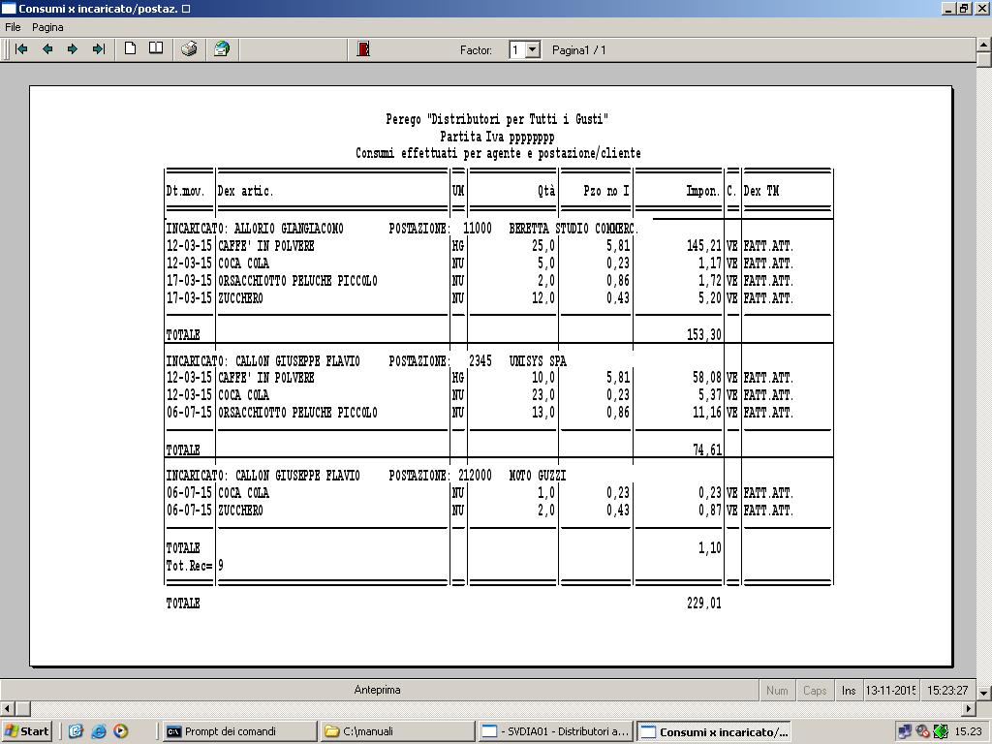Click the Num indicator in the status bar
This screenshot has width=992, height=744.
click(777, 690)
